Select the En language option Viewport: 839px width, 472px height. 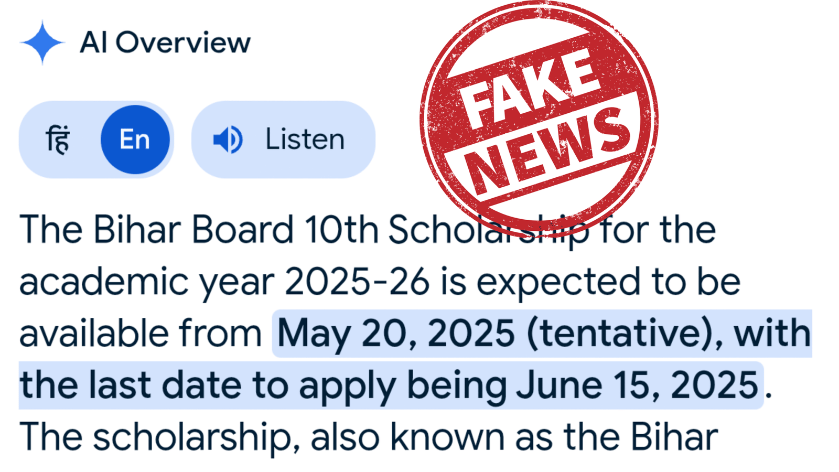pos(135,140)
